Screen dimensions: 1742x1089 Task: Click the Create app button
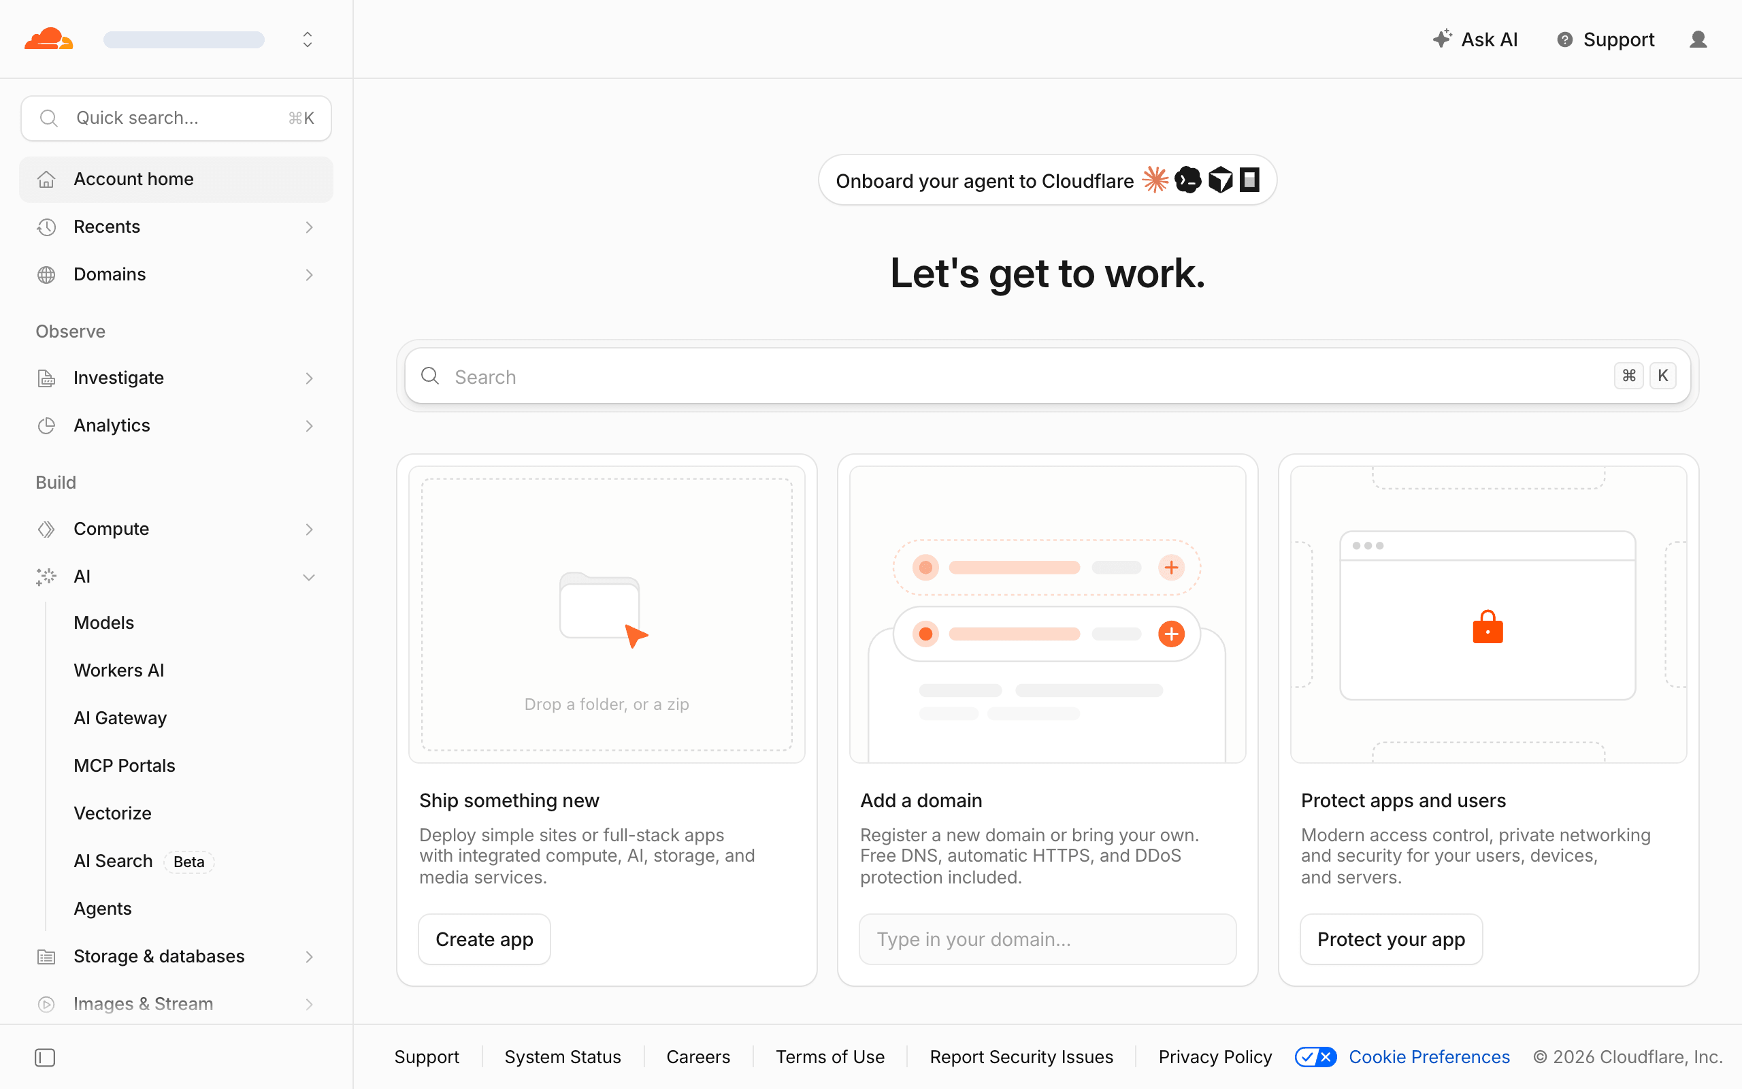(484, 939)
